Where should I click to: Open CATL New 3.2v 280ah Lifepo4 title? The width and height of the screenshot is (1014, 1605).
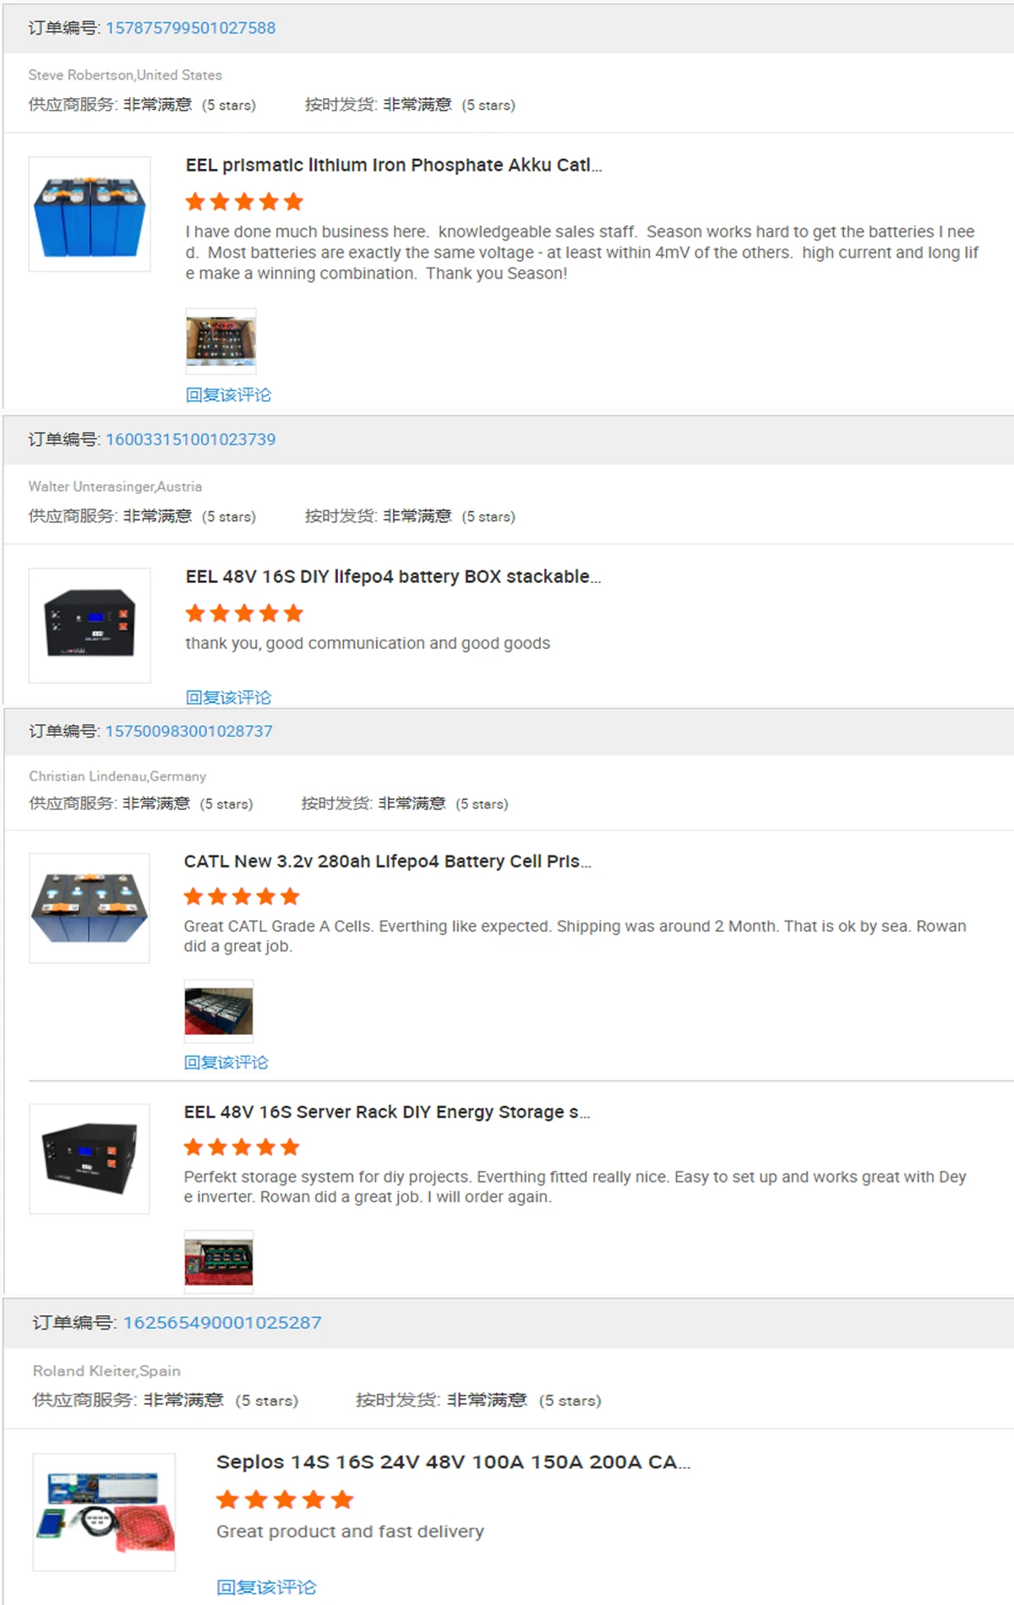pyautogui.click(x=388, y=861)
